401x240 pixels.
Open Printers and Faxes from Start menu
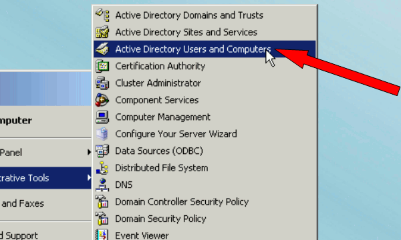click(45, 203)
